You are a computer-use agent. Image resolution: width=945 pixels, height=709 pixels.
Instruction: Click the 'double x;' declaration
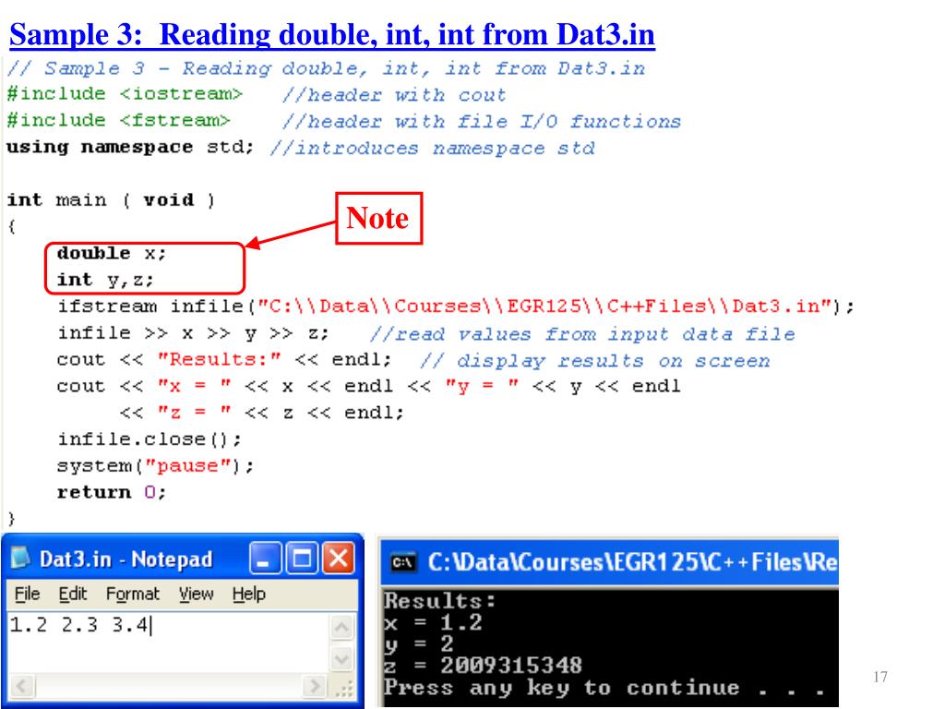point(112,253)
